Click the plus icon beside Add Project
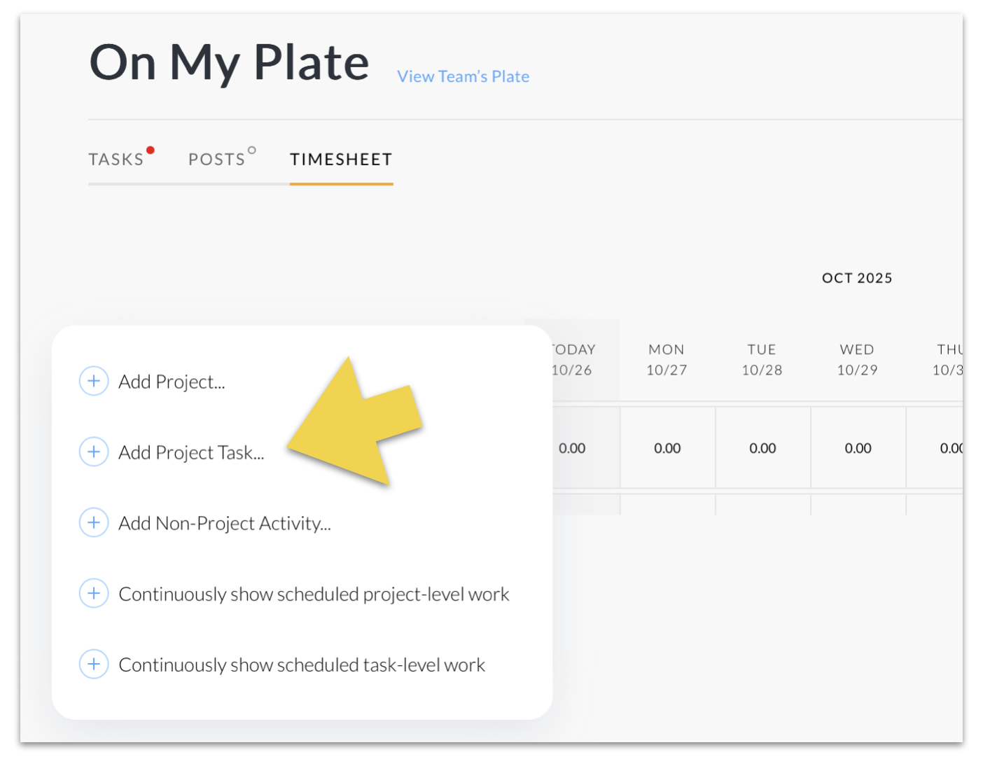 pos(94,381)
